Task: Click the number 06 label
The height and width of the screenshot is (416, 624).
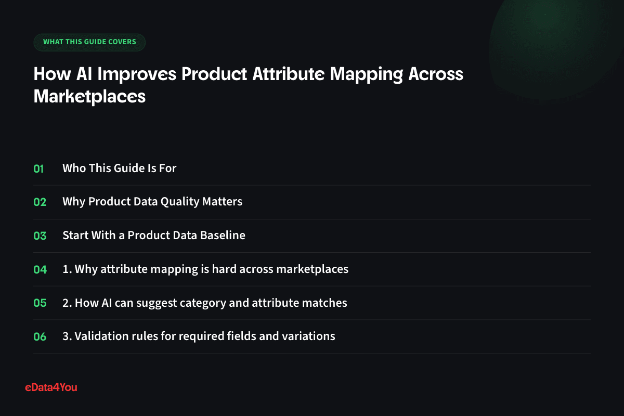Action: 40,337
